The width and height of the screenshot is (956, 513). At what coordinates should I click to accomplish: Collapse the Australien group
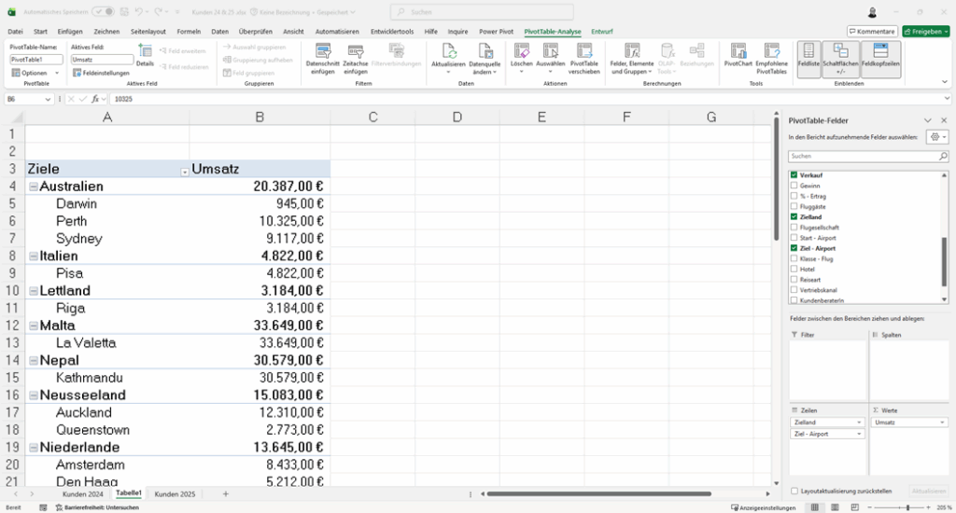[34, 187]
